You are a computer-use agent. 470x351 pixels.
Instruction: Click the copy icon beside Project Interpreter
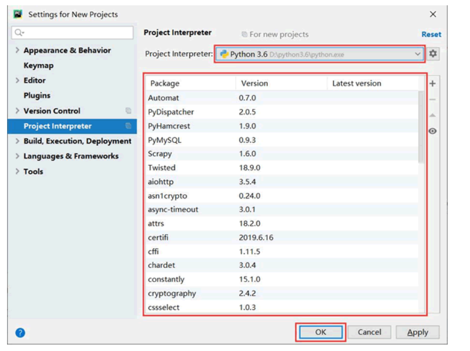point(128,126)
